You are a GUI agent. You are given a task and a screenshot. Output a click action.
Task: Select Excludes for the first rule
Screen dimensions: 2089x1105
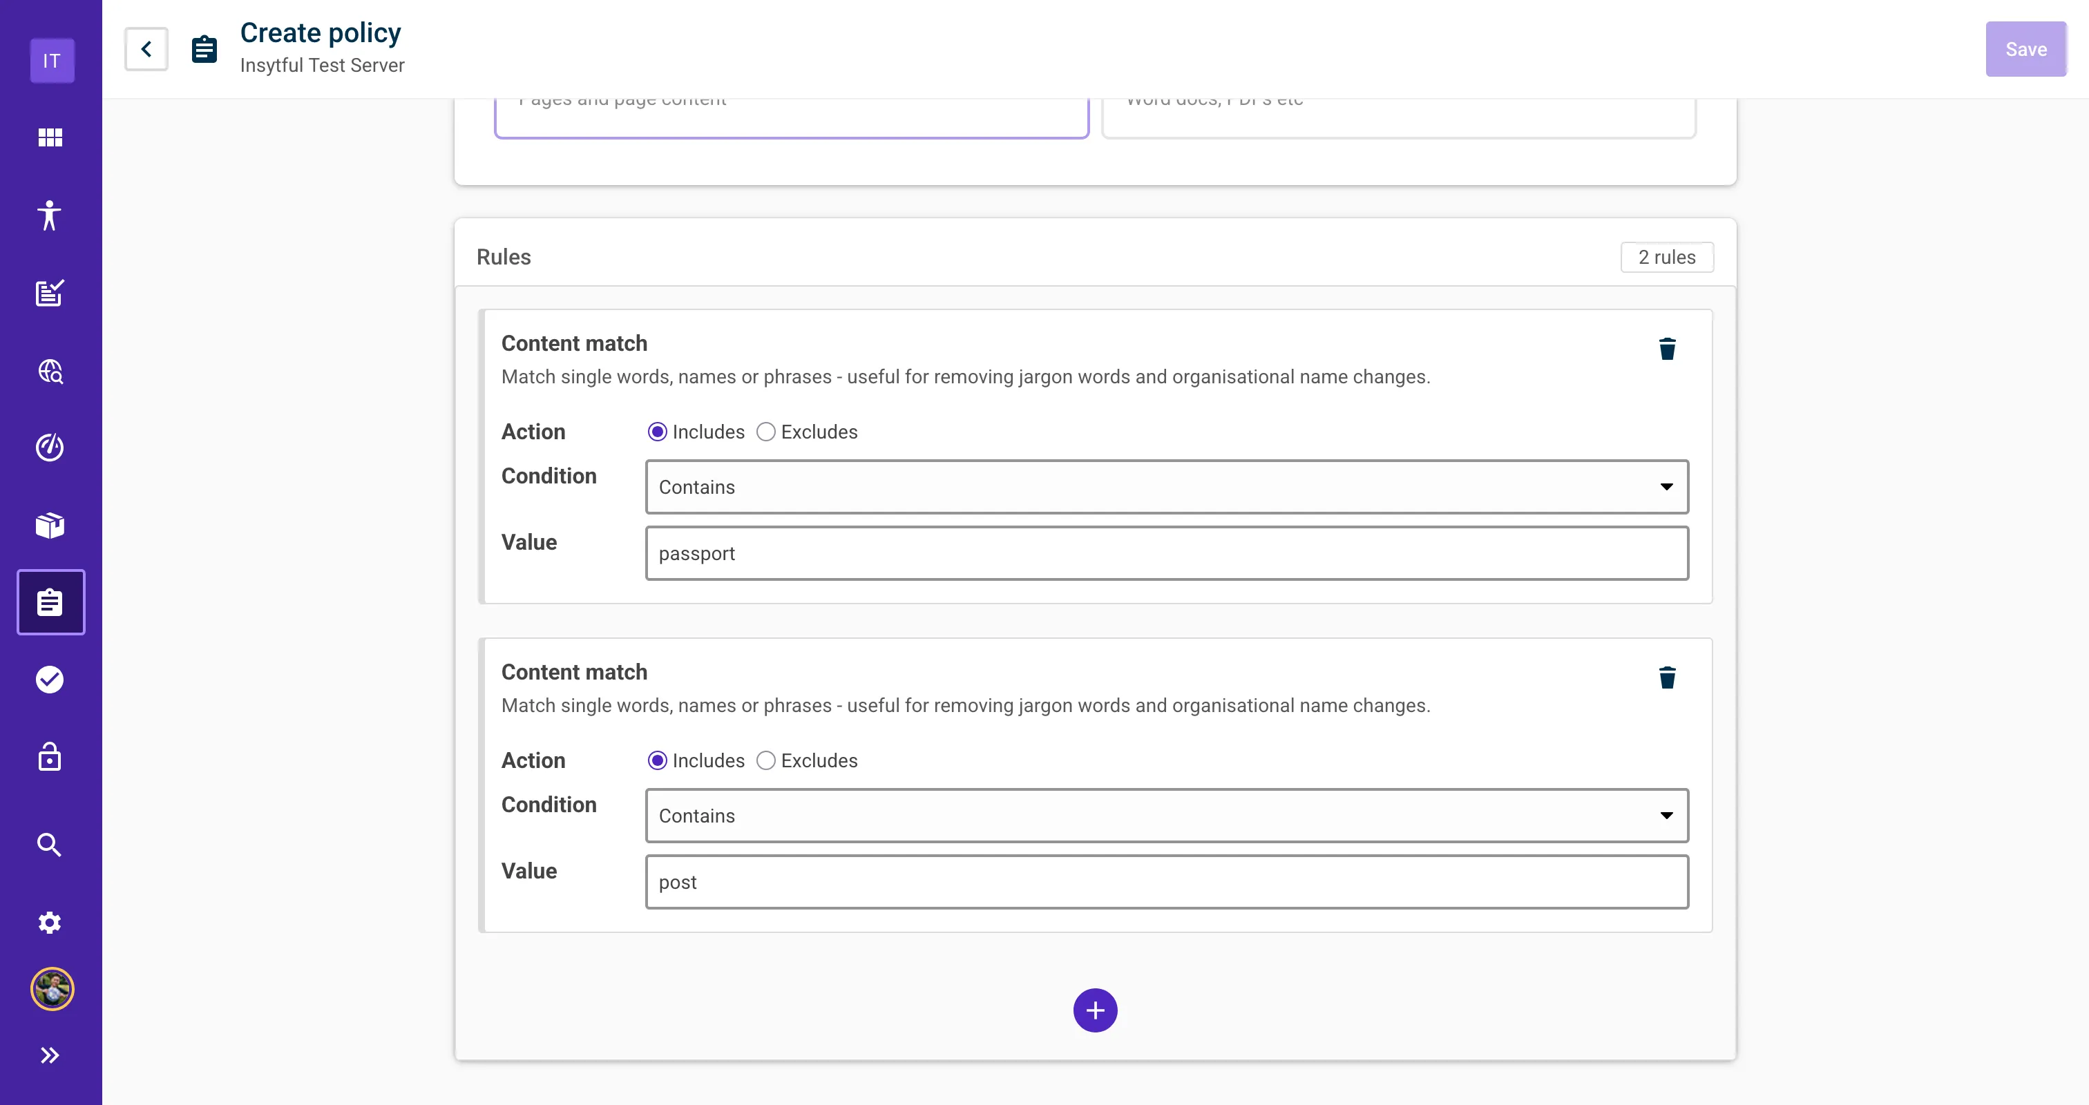tap(766, 432)
